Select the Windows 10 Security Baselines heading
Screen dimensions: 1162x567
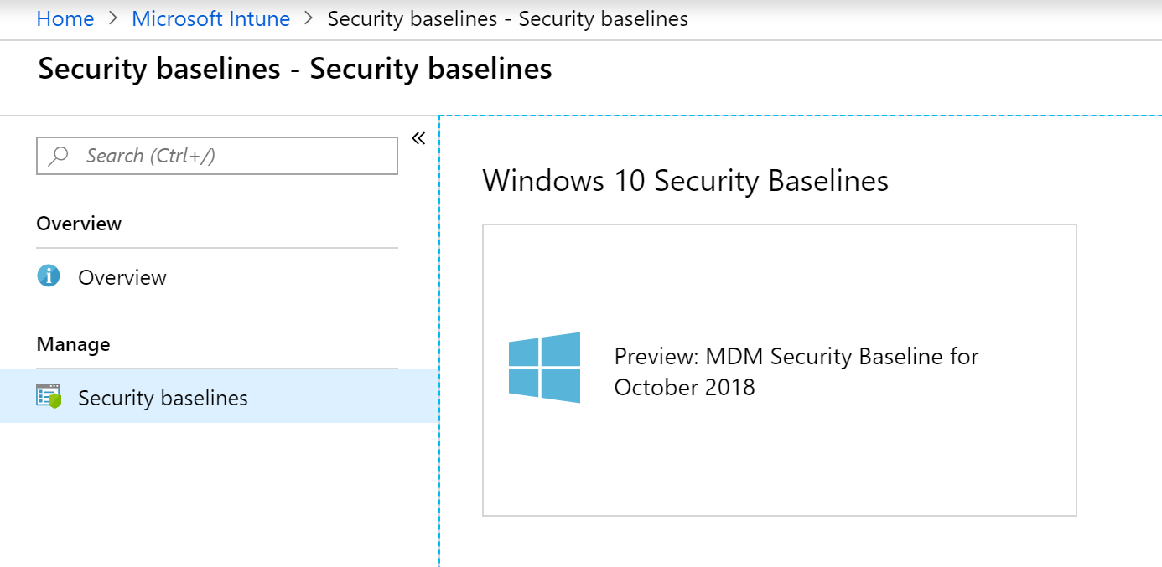click(685, 181)
